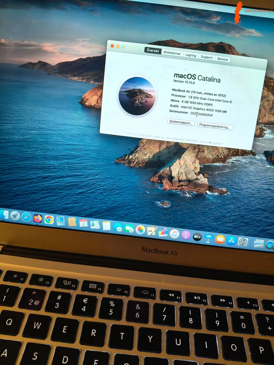Open Podcasts from the Dock

coord(186,235)
